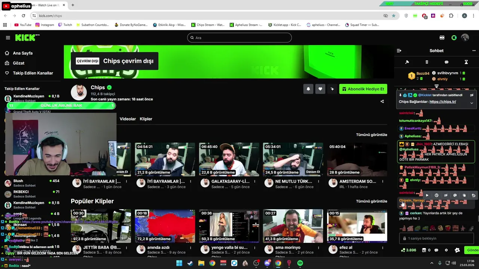Open chat settings gear icon
The height and width of the screenshot is (269, 479).
click(446, 250)
